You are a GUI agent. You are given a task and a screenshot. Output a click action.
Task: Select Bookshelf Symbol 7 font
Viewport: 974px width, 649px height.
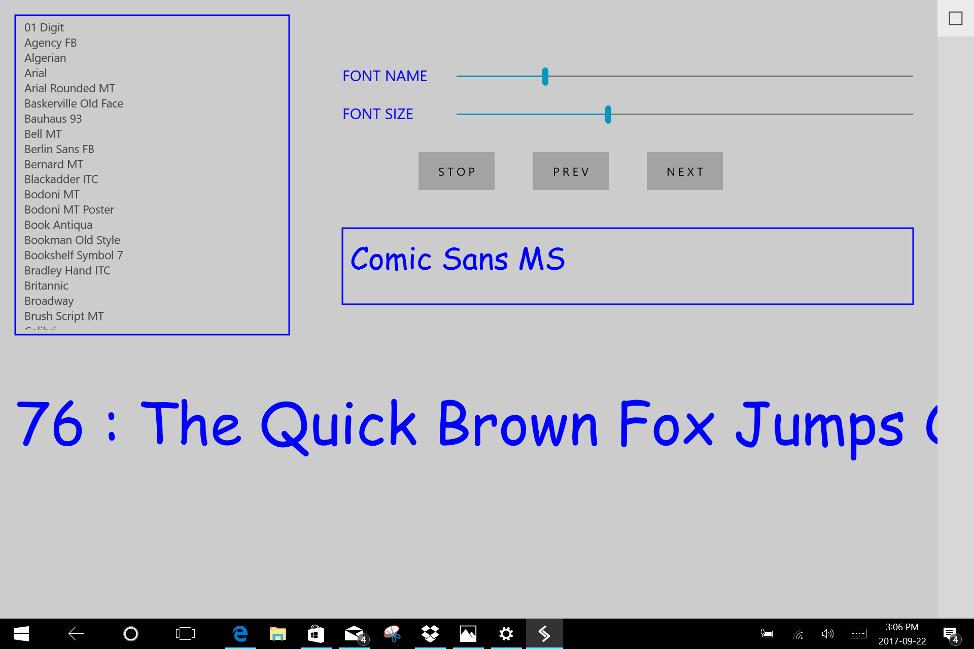coord(74,255)
